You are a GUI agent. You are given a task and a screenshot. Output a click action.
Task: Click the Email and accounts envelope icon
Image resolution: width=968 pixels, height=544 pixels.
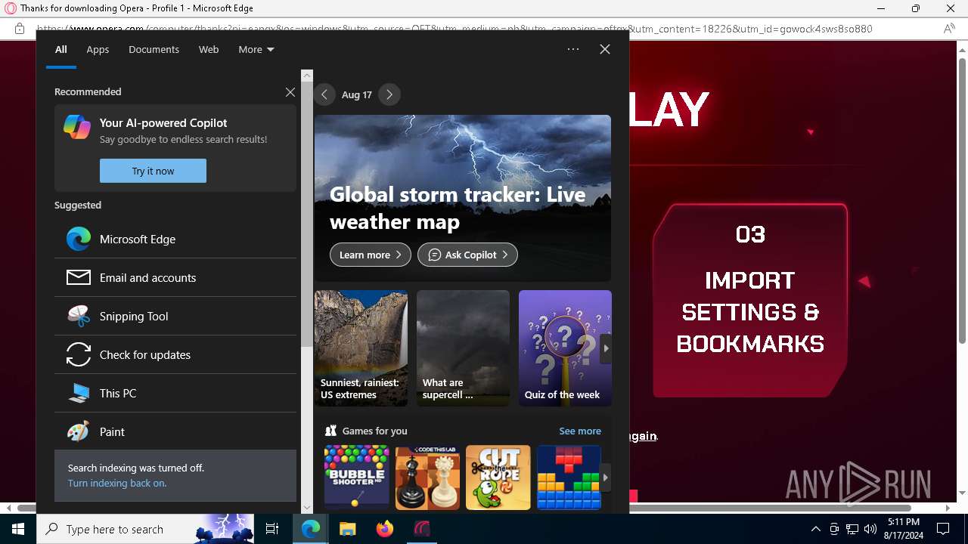pyautogui.click(x=79, y=277)
